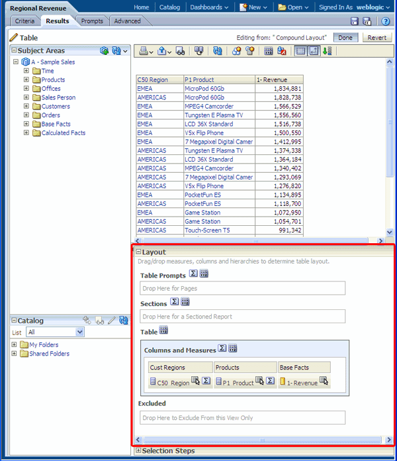Image resolution: width=397 pixels, height=461 pixels.
Task: Click the New Calculated Item toolbar icon
Action: tap(250, 51)
